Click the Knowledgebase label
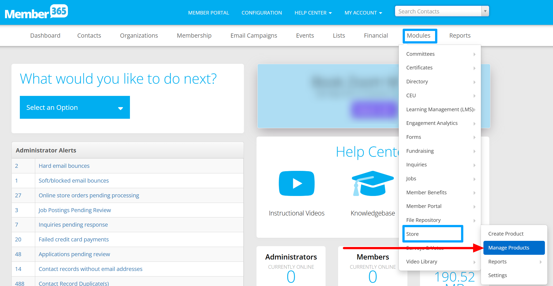Image resolution: width=553 pixels, height=286 pixels. pyautogui.click(x=372, y=213)
